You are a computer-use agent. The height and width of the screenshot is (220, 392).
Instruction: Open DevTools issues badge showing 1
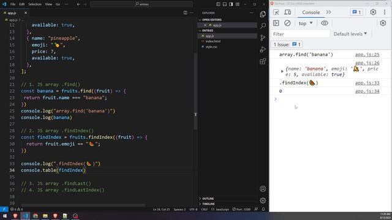356,12
